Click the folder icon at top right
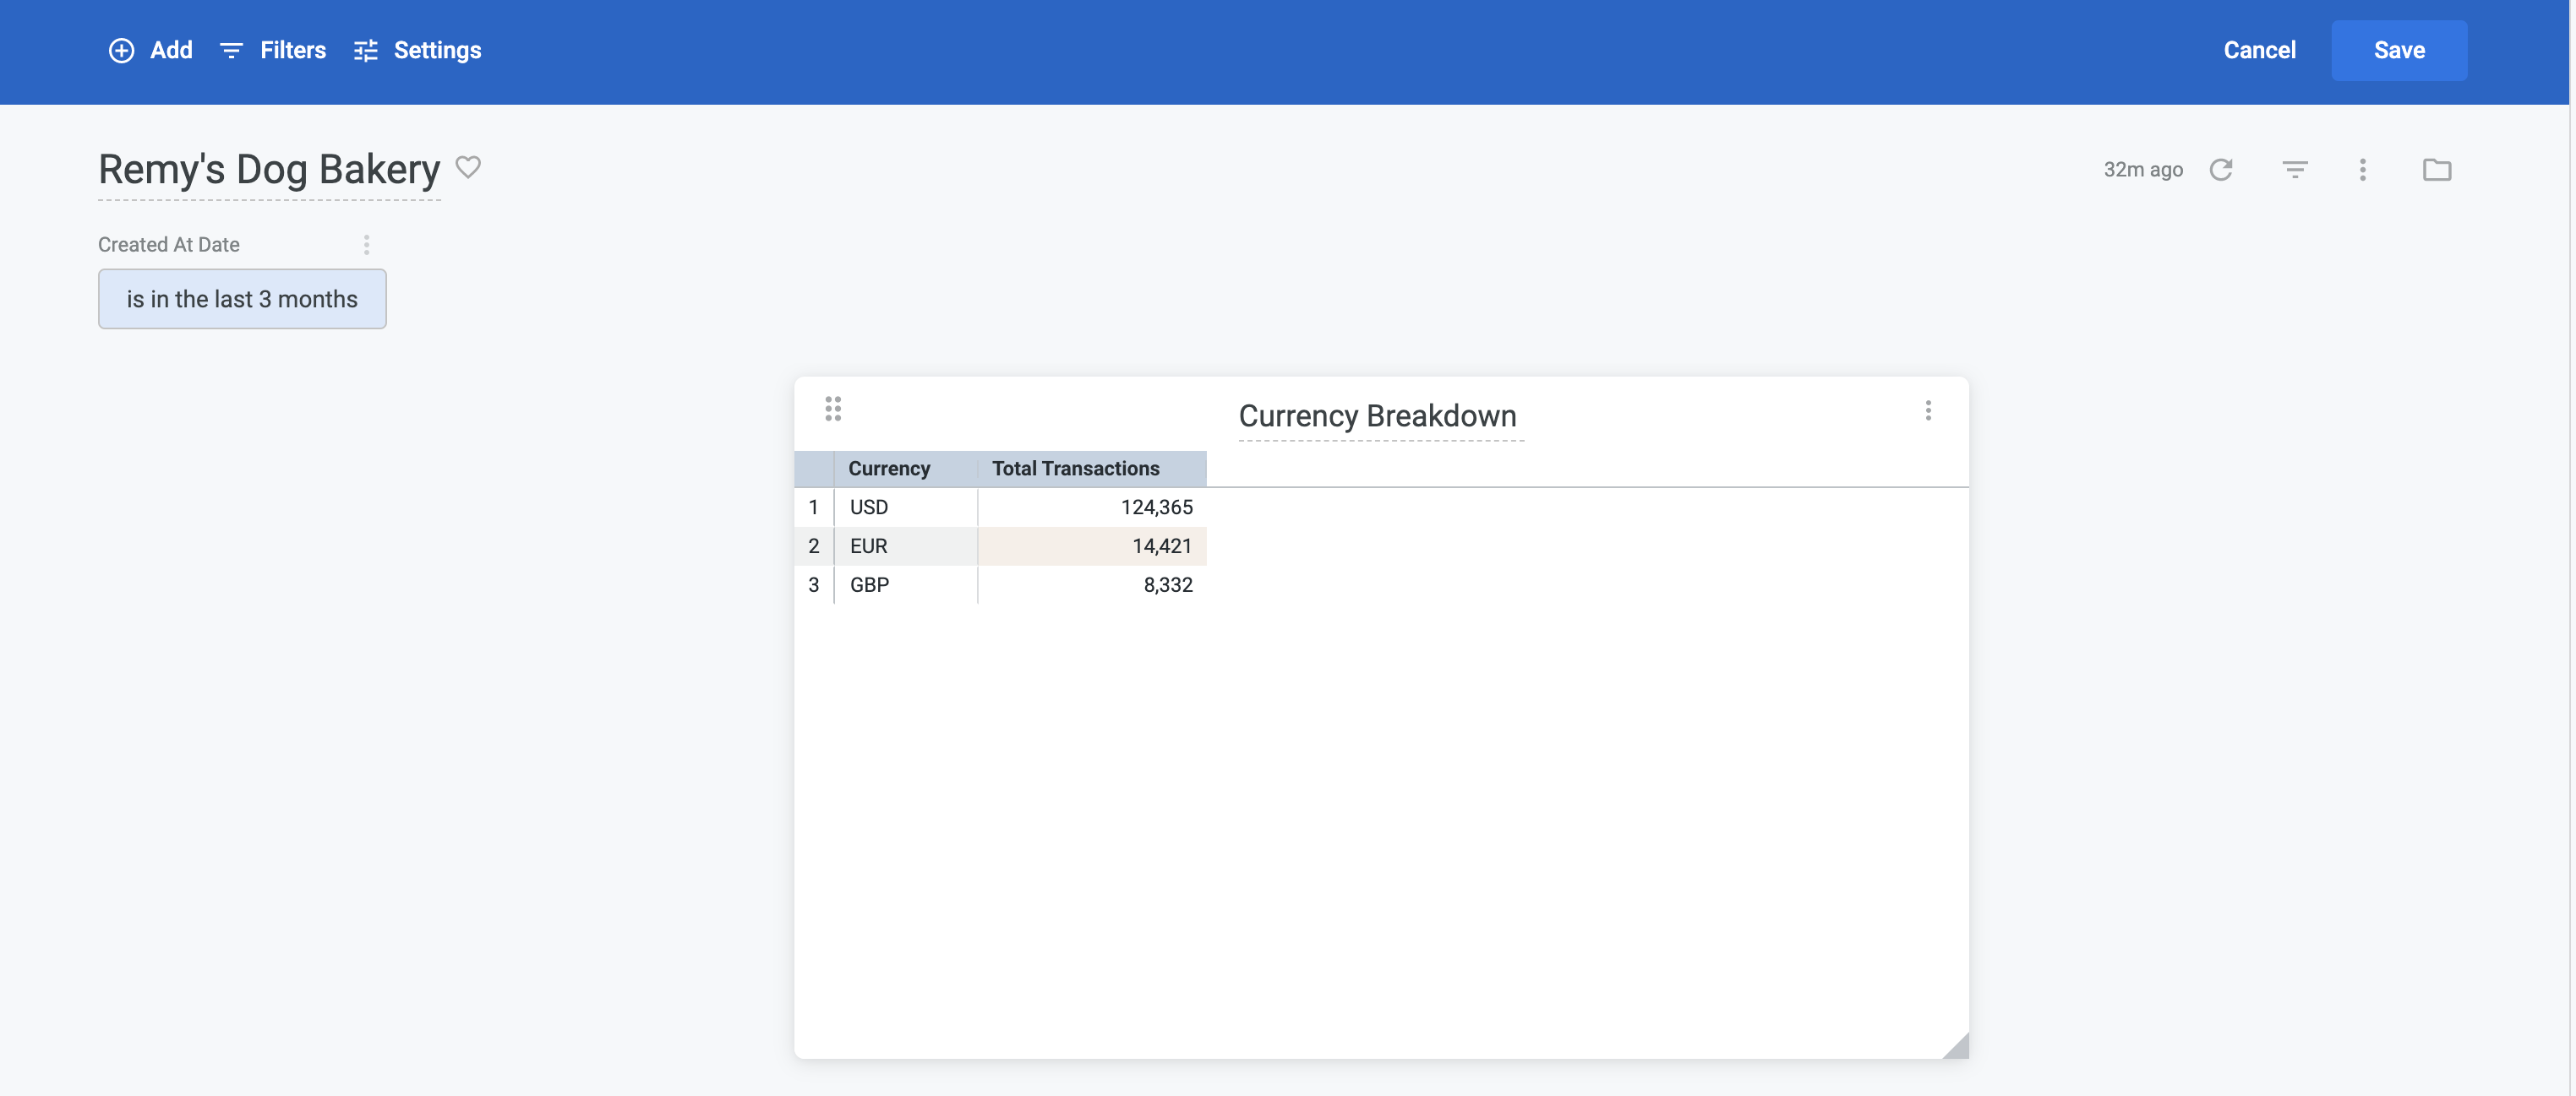This screenshot has height=1096, width=2576. 2436,170
